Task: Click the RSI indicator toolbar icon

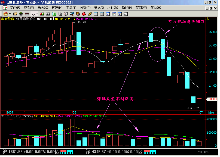Action: 15,14
